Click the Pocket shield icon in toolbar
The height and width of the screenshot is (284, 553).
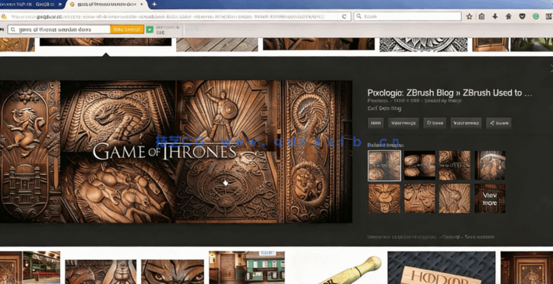[522, 16]
